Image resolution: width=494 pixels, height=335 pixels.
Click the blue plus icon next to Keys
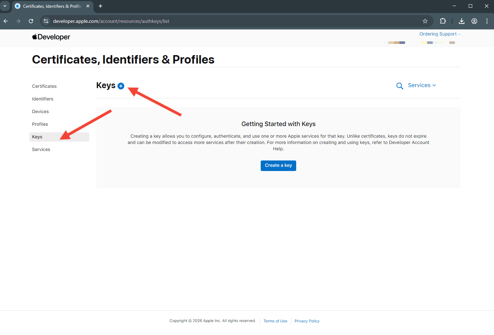pos(121,86)
